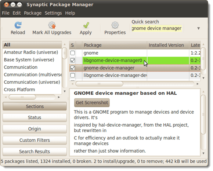Viewport: 213px width, 171px height.
Task: Click the right arrow of the package list horizontal scrollbar
Action: coord(198,84)
